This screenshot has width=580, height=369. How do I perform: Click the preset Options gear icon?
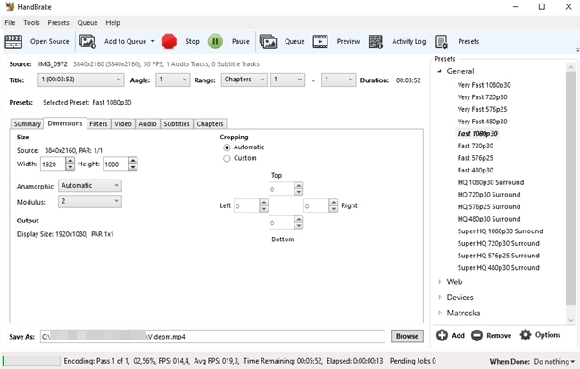click(526, 335)
